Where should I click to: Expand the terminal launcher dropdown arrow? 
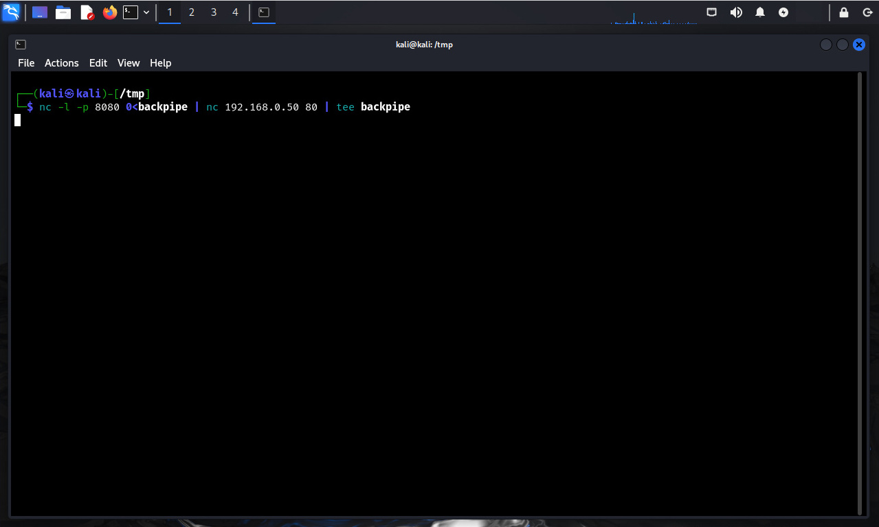tap(146, 12)
